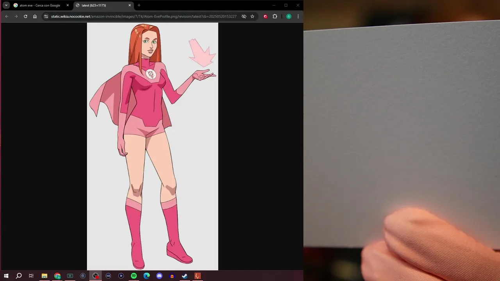
Task: Switch to Chrome on the taskbar
Action: (57, 276)
